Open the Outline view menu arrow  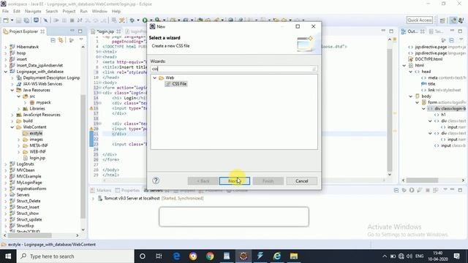point(461,39)
